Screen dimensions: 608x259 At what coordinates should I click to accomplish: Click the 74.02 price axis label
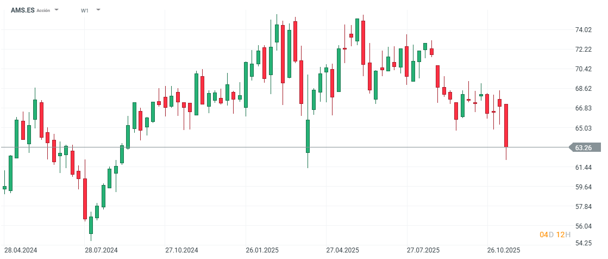(583, 30)
